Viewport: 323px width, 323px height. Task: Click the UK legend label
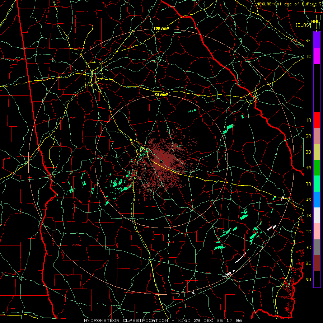[308, 56]
